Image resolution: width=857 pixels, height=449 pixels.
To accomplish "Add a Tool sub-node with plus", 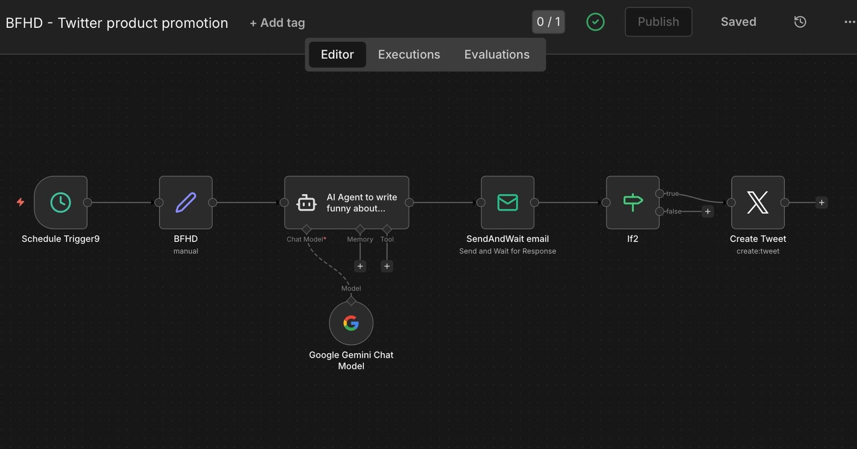I will pyautogui.click(x=387, y=266).
